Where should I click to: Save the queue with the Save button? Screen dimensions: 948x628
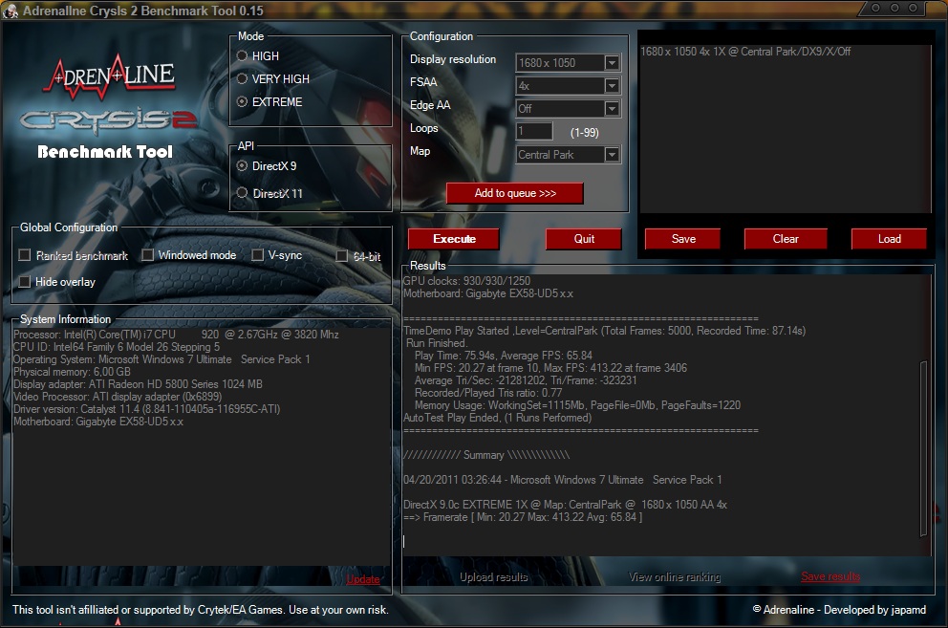tap(682, 239)
